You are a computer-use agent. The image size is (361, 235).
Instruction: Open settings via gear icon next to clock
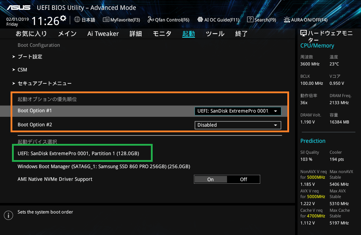tap(63, 18)
